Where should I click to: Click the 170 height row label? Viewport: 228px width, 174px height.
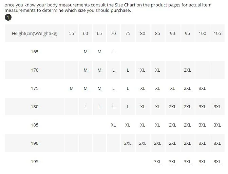[x=35, y=70]
